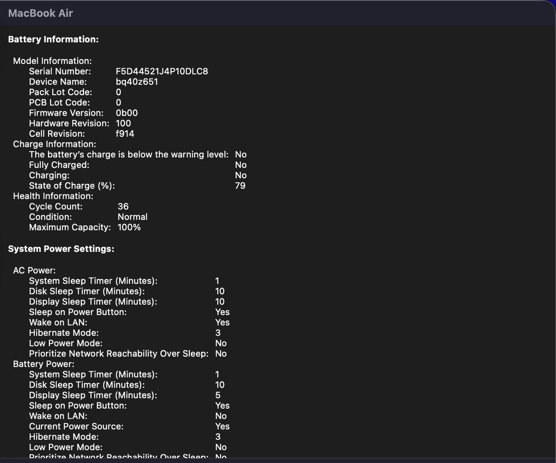Screen dimensions: 556x463
Task: Click the AC Power Display Sleep Timer value 10
Action: pyautogui.click(x=220, y=301)
